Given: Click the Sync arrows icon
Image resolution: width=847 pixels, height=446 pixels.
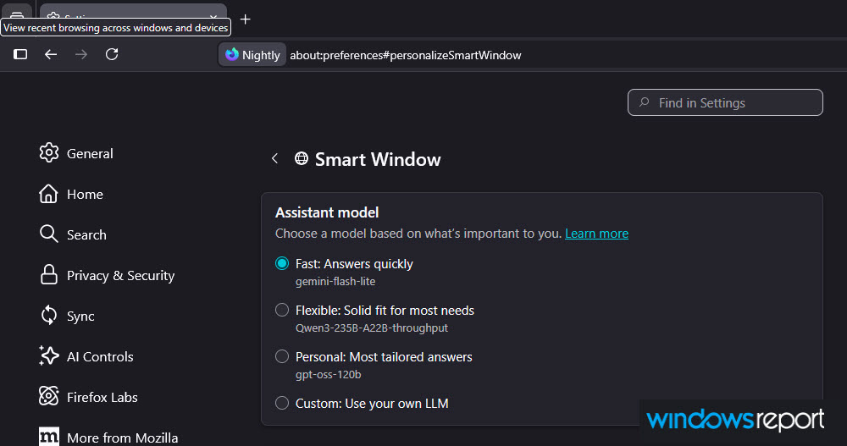Looking at the screenshot, I should 48,316.
